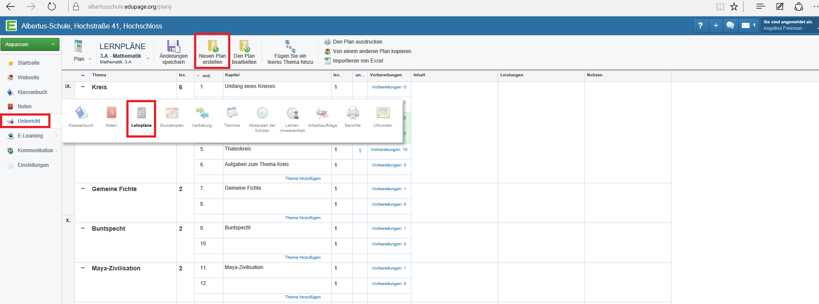Select Unterricht in the left sidebar
This screenshot has width=819, height=304.
point(28,121)
